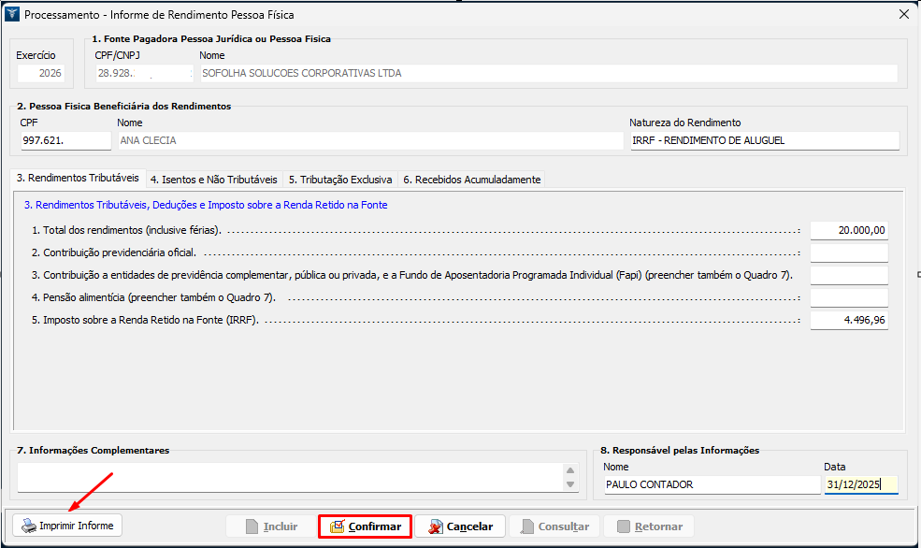Viewport: 921px width, 548px height.
Task: Click the Contribuição previdenciária oficial field
Action: pos(848,252)
